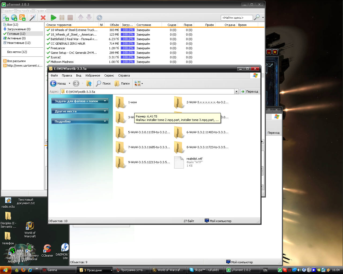Viewport: 343px width, 274px height.
Task: Select folder 6-WoW-3.3.2.11403-to-3.3.3
Action: 201,132
